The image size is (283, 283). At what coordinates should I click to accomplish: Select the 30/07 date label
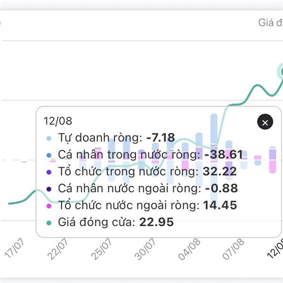145,249
